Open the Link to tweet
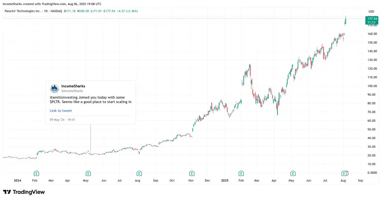The width and height of the screenshot is (382, 200). [x=61, y=111]
